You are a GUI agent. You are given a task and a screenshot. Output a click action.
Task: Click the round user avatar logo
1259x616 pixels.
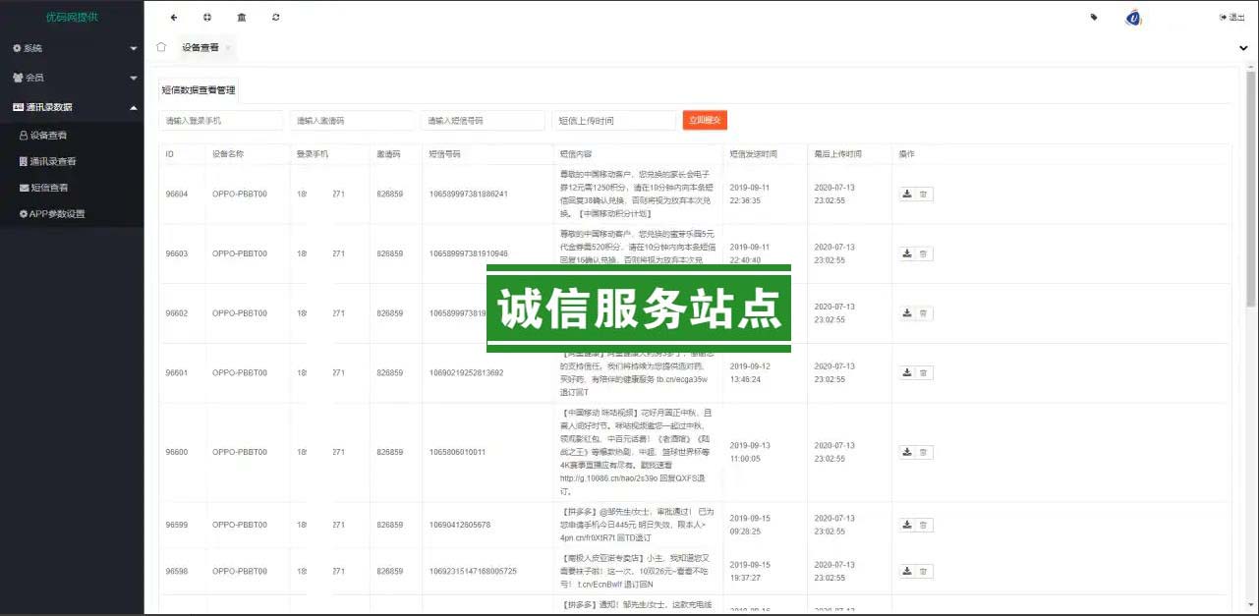click(x=1133, y=18)
